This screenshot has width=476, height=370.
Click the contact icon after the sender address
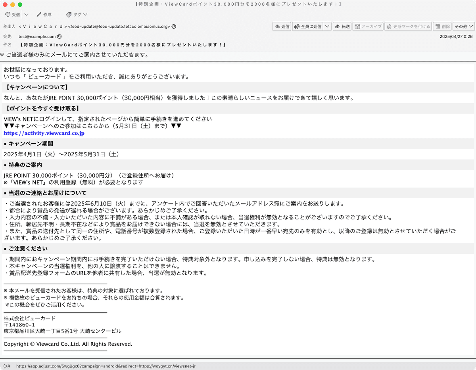(x=174, y=27)
